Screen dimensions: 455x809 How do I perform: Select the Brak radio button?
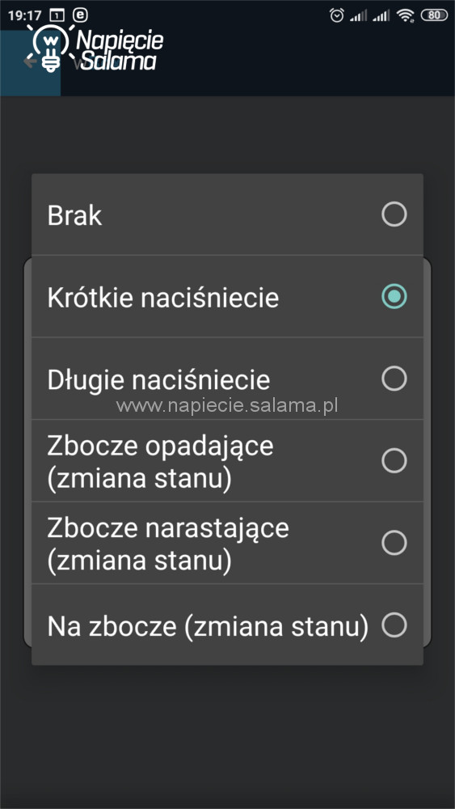(394, 214)
